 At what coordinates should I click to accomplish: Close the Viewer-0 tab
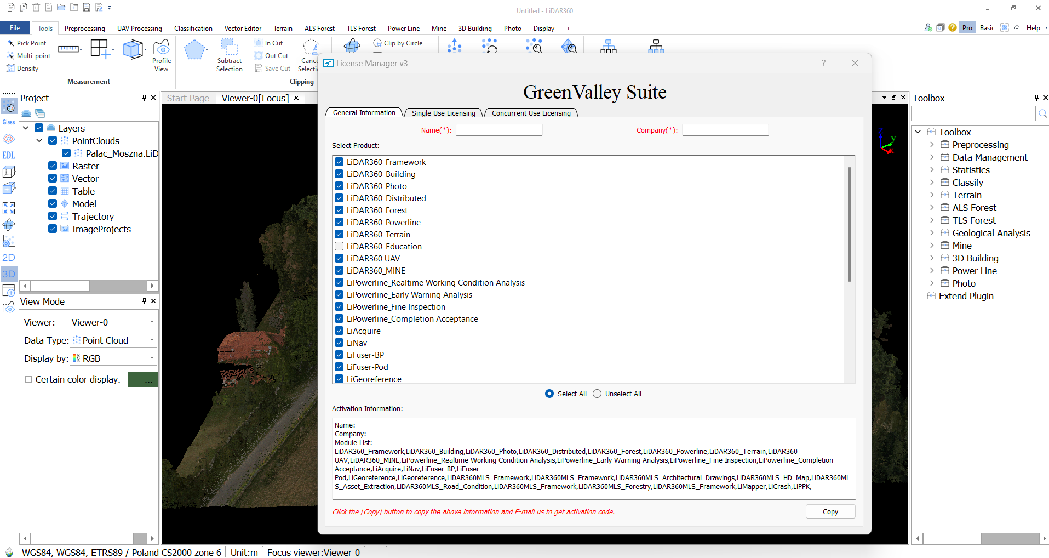coord(296,98)
